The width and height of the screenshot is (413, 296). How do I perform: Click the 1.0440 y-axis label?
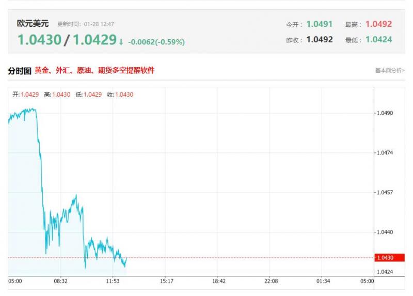(385, 232)
